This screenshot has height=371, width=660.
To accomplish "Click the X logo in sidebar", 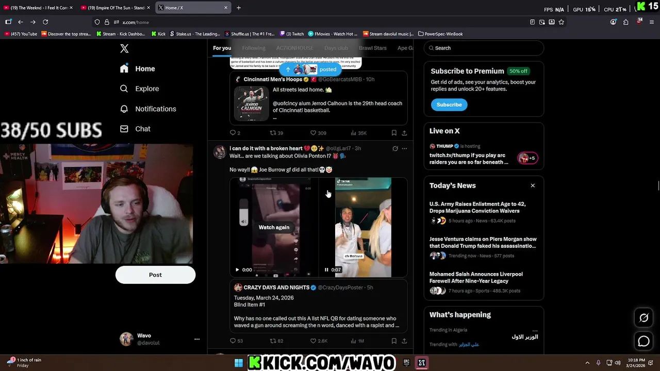I will 124,48.
